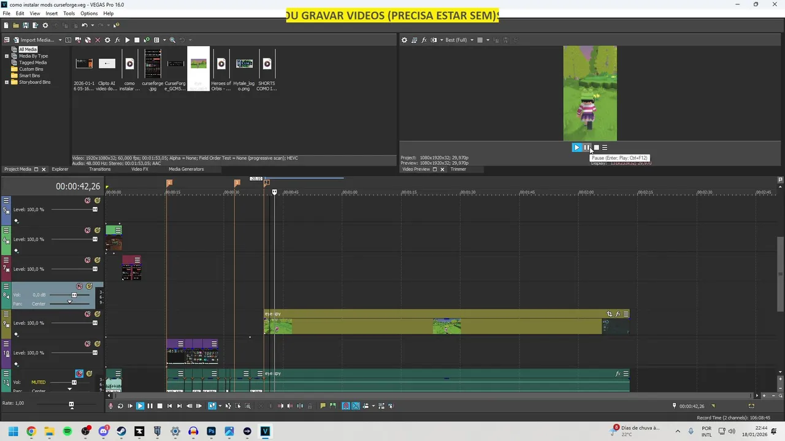Go to end of project in transport
Image resolution: width=785 pixels, height=441 pixels.
coord(179,405)
